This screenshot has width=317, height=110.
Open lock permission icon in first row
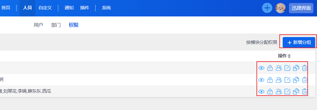coord(270,68)
